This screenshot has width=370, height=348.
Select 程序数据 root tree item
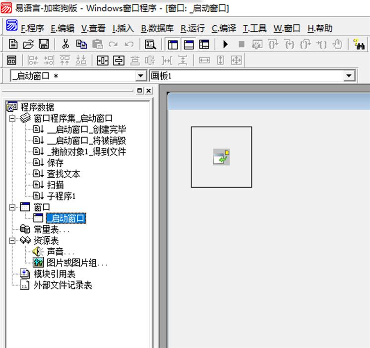tap(37, 107)
